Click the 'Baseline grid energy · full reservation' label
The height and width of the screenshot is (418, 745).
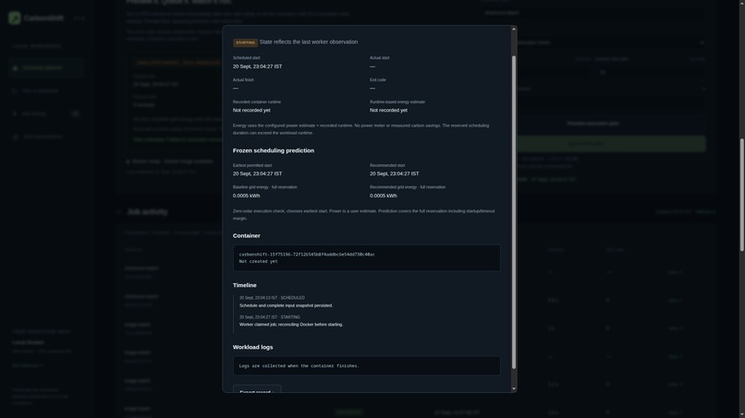point(264,187)
